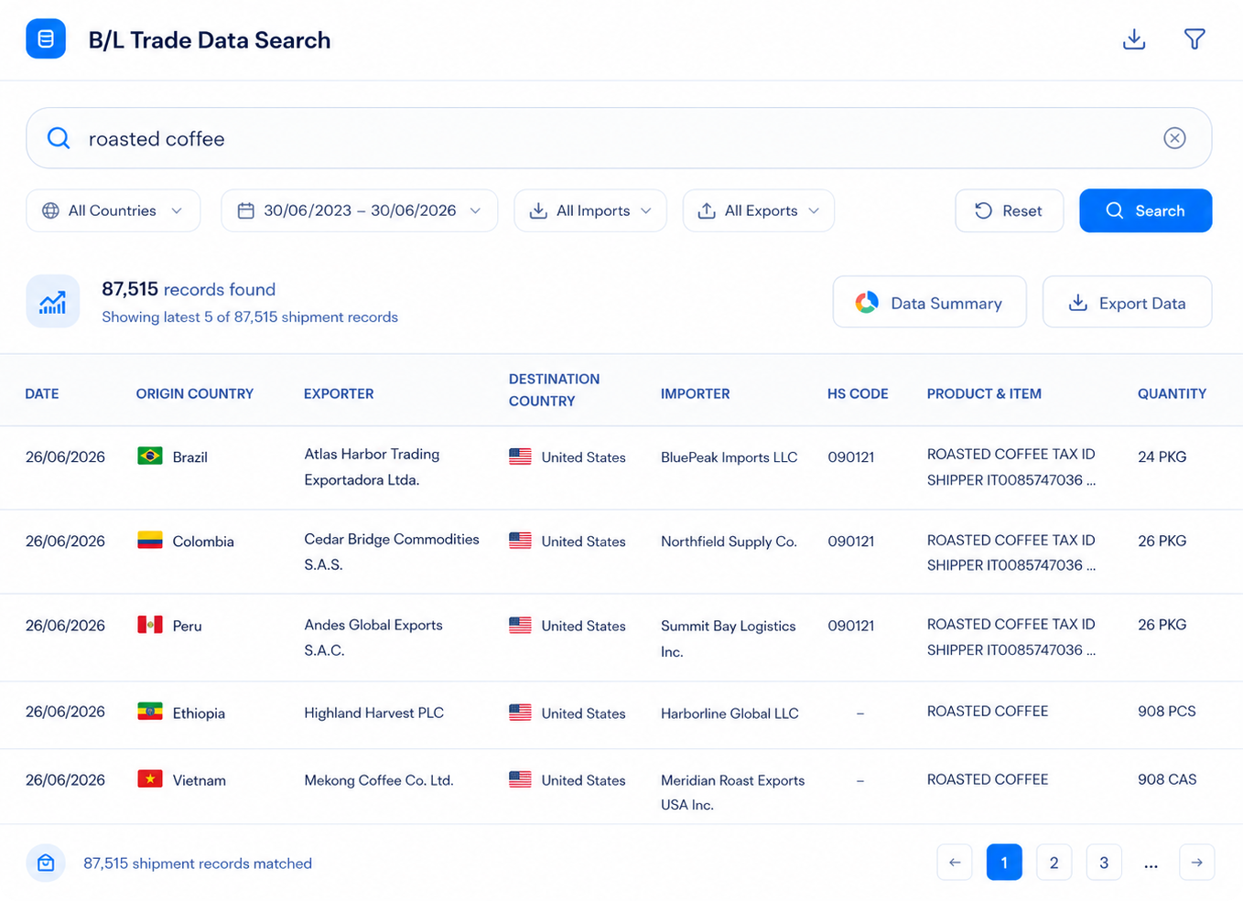The height and width of the screenshot is (901, 1243).
Task: Click the import arrow icon in All Imports
Action: (538, 210)
